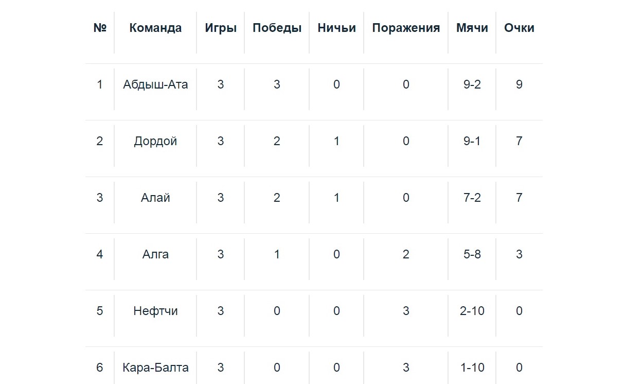Select team name Абдыш-Ата
The image size is (643, 384).
155,84
